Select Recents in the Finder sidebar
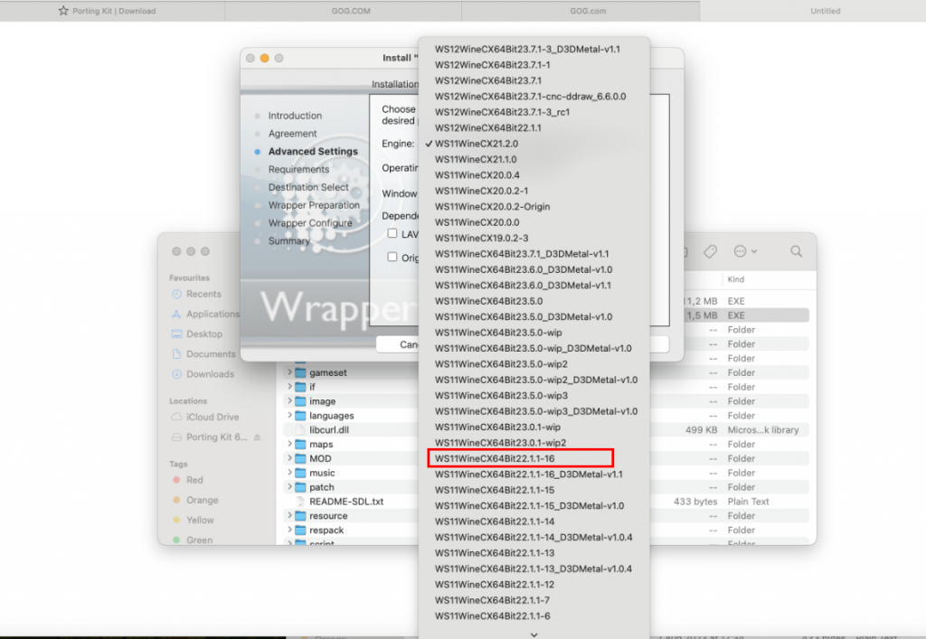The image size is (926, 639). (203, 294)
